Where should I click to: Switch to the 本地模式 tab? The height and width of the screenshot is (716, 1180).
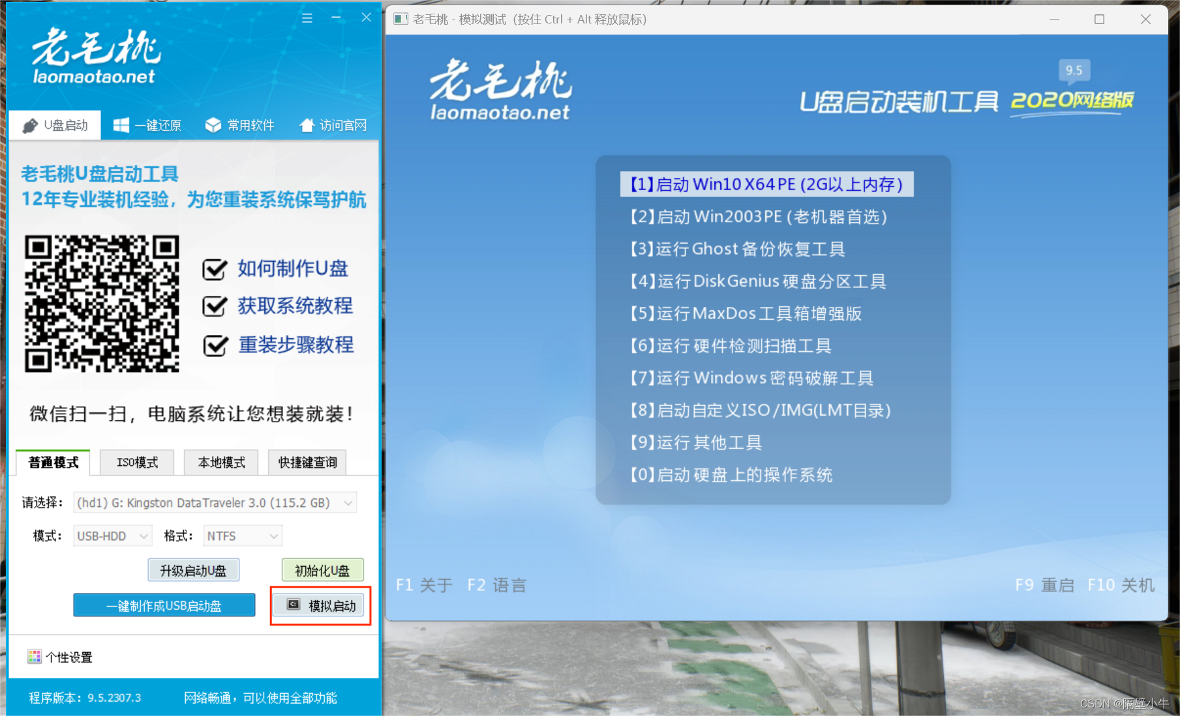tap(221, 462)
